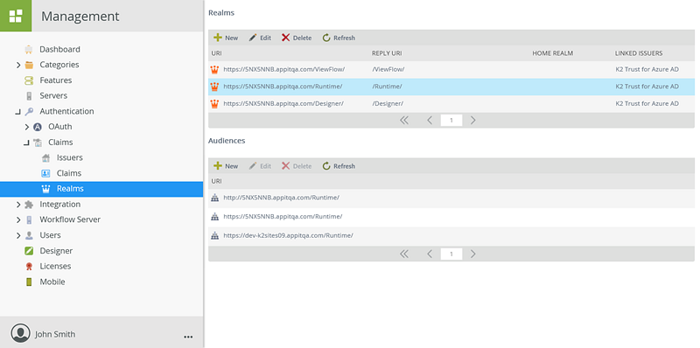Click the Edit pencil icon in Realms toolbar
This screenshot has height=348, width=700.
click(253, 38)
